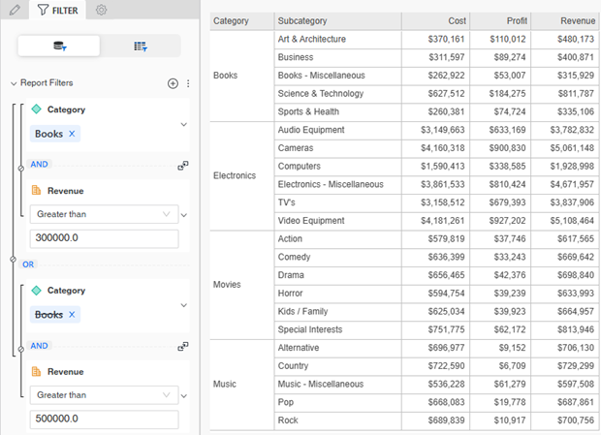Remove strikethrough Books from second Category filter
Screen dimensions: 601x435
pyautogui.click(x=72, y=315)
